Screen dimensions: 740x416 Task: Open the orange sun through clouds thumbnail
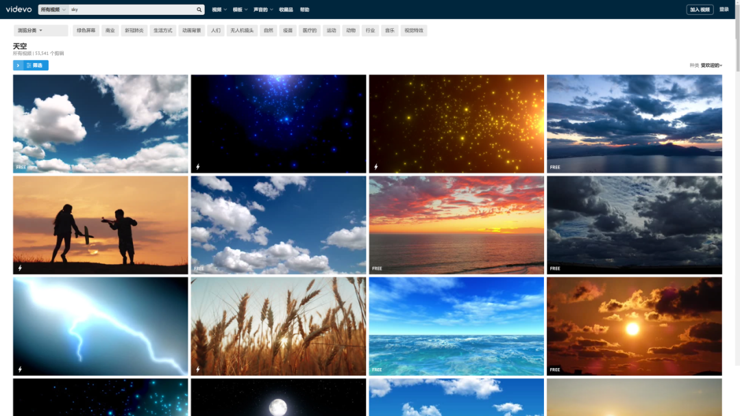[634, 326]
